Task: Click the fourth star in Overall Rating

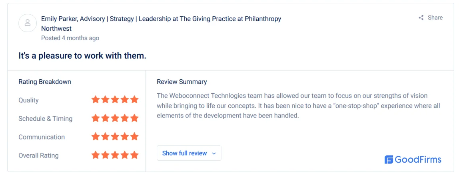Action: pos(125,155)
